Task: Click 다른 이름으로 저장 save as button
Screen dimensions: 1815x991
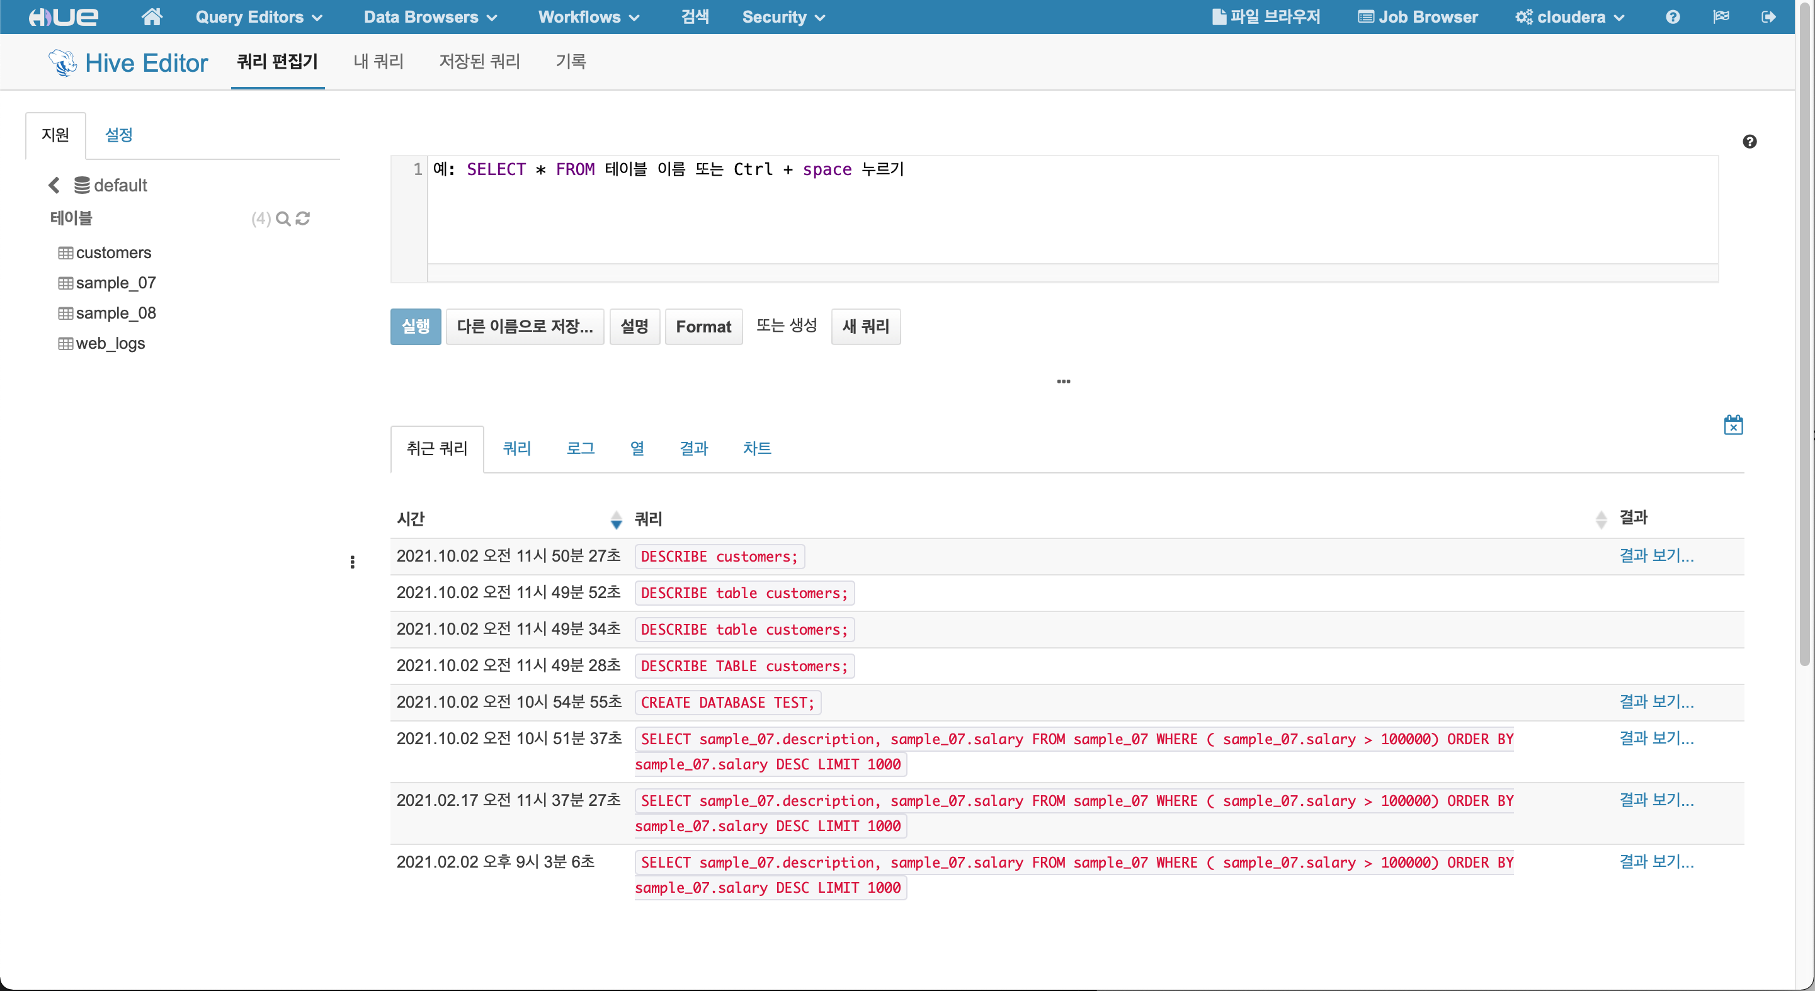Action: [x=525, y=326]
